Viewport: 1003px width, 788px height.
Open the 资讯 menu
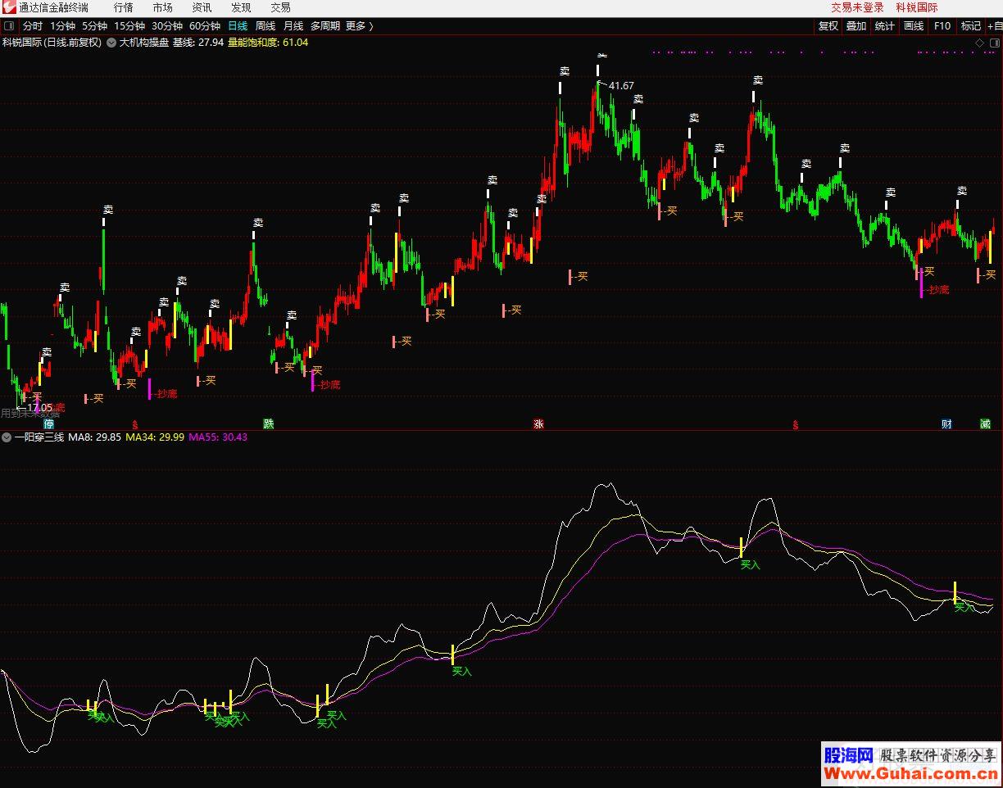pos(202,7)
